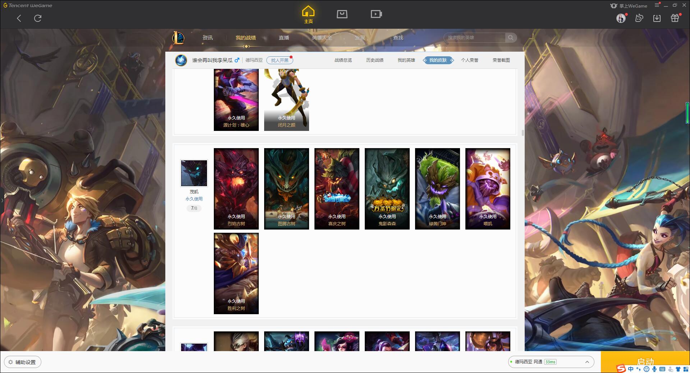The image size is (690, 373).
Task: Go back with the left arrow icon
Action: (19, 18)
